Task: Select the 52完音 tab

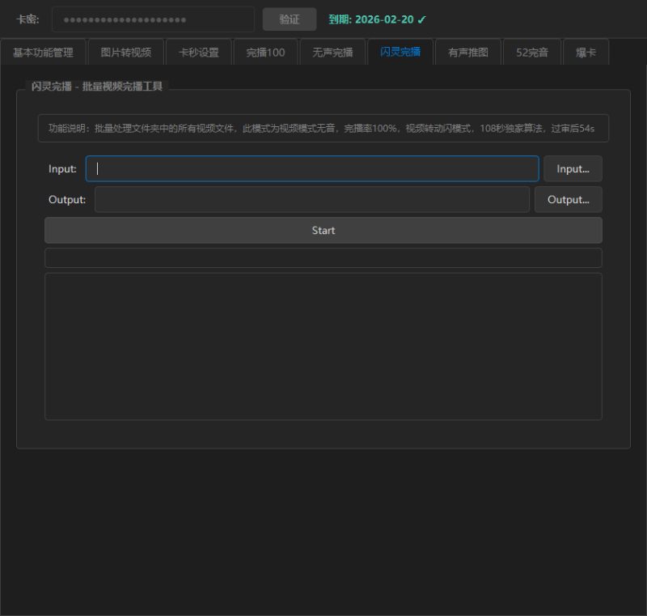Action: (531, 53)
